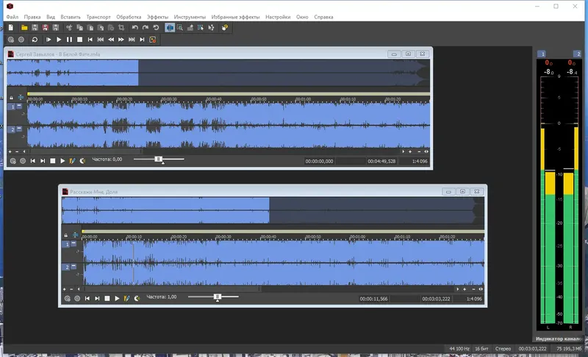The height and width of the screenshot is (357, 588).
Task: Collapse channel 1 in the top audio window
Action: [20, 107]
